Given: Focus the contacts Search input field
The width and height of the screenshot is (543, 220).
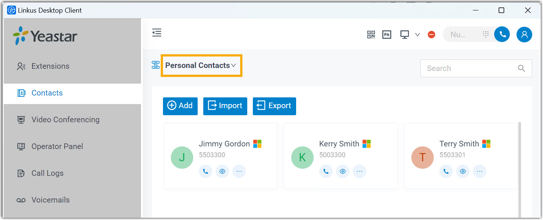Looking at the screenshot, I should click(x=470, y=68).
